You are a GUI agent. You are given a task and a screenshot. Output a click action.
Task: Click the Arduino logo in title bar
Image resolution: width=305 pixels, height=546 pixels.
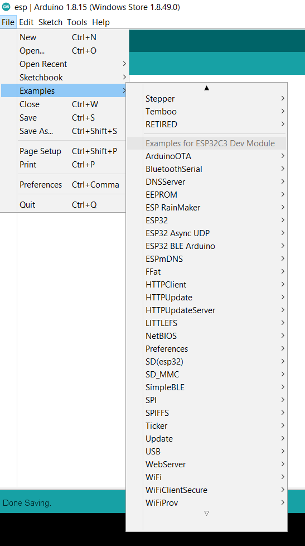[6, 7]
